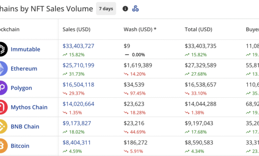This screenshot has width=259, height=156.
Task: Click Polygon sales value $16,504,118
Action: tap(78, 85)
